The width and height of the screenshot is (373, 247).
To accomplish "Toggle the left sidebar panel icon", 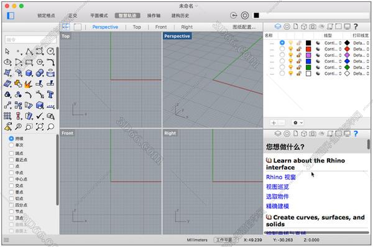I will pos(11,16).
